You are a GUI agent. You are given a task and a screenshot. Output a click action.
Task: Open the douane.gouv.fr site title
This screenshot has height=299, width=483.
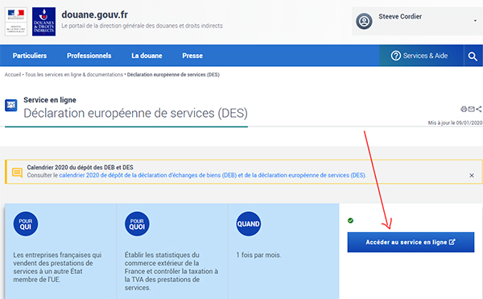point(94,15)
